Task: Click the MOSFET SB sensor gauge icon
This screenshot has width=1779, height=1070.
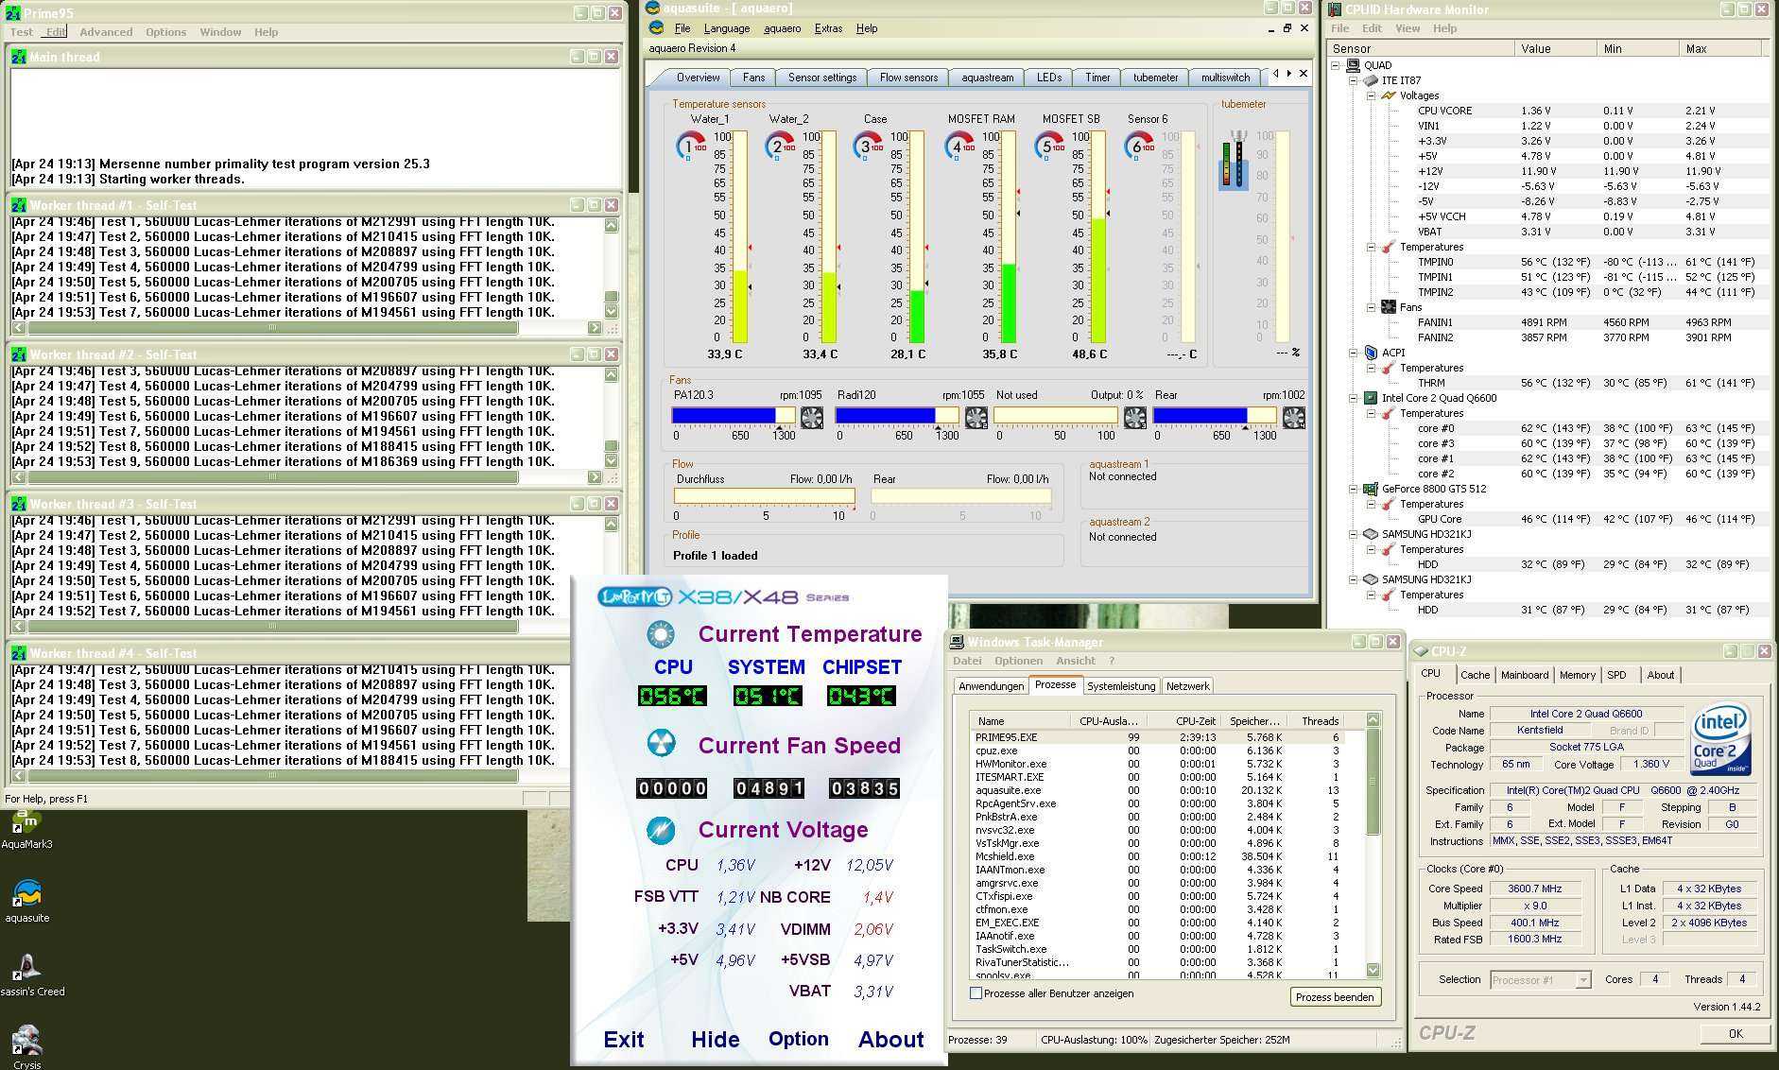Action: click(1049, 147)
